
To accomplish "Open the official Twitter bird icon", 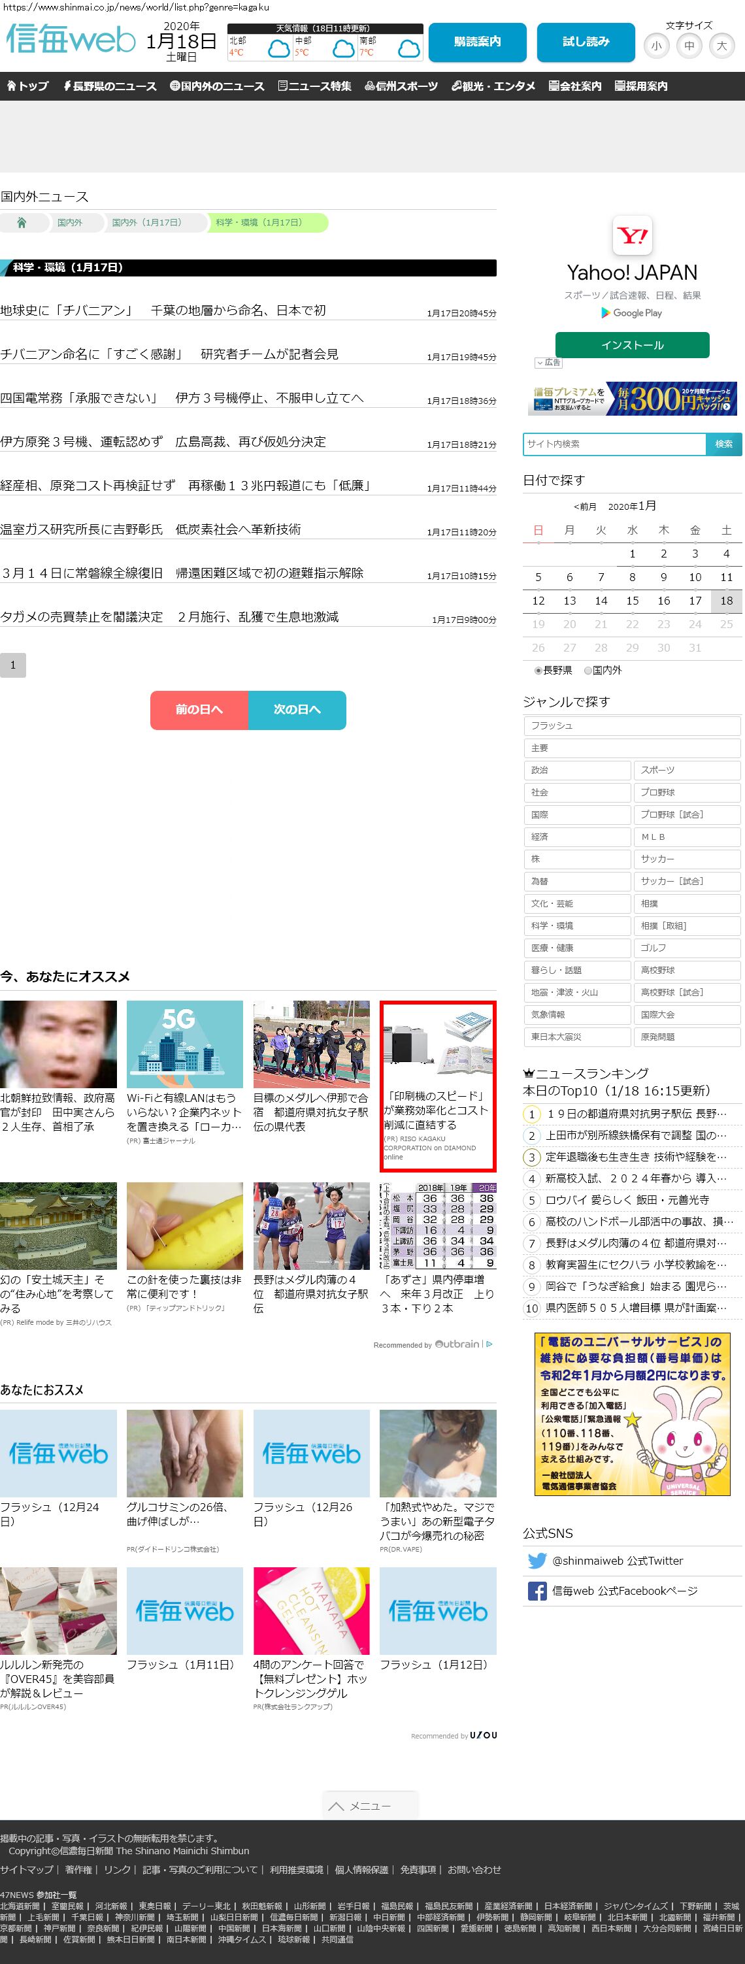I will click(537, 1561).
